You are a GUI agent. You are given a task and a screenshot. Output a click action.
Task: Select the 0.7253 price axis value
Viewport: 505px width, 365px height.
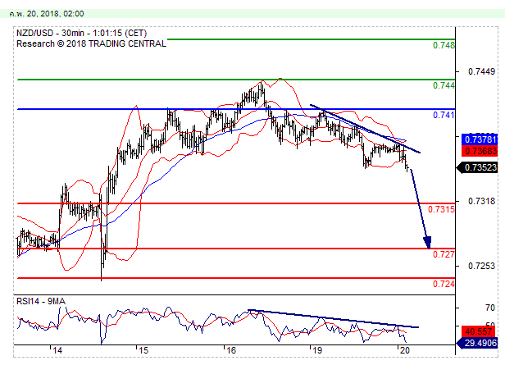pos(481,266)
